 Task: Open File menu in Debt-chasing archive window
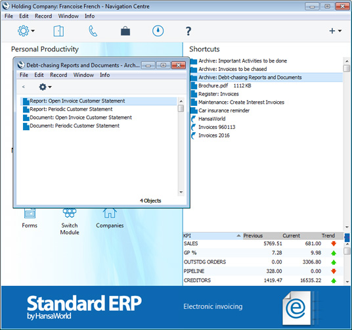click(x=24, y=75)
